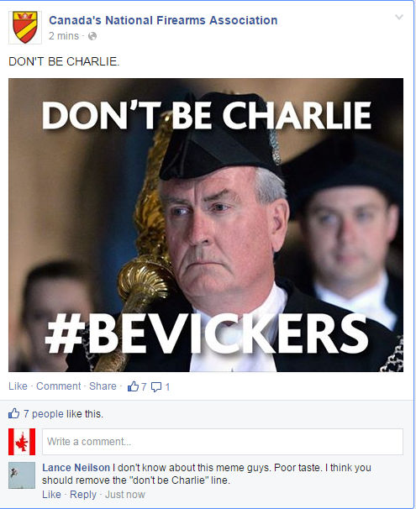Click Lance Neilson's name link

[x=76, y=468]
